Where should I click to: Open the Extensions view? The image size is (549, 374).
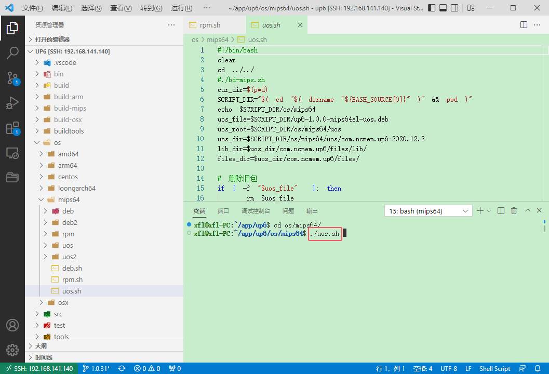[x=12, y=128]
